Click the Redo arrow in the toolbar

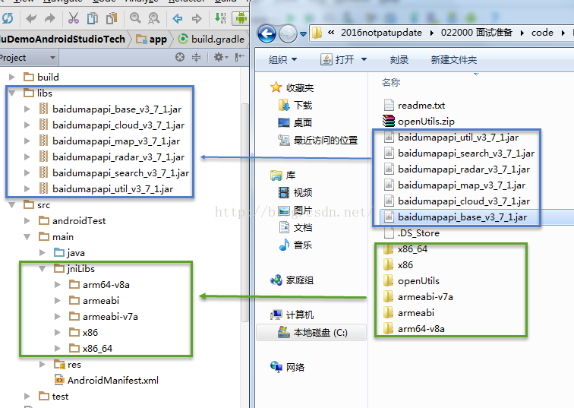50,18
